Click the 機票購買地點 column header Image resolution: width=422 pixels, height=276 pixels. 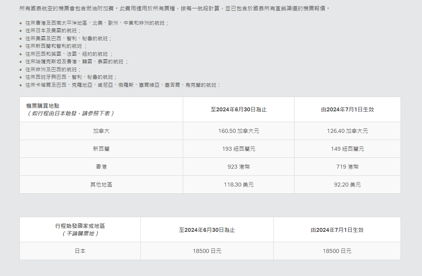pos(43,106)
